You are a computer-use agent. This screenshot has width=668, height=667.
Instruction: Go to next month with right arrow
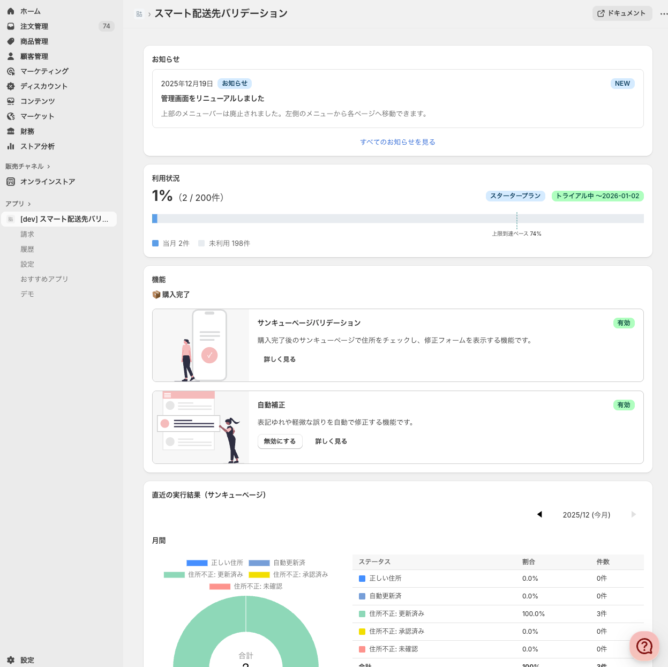point(634,514)
